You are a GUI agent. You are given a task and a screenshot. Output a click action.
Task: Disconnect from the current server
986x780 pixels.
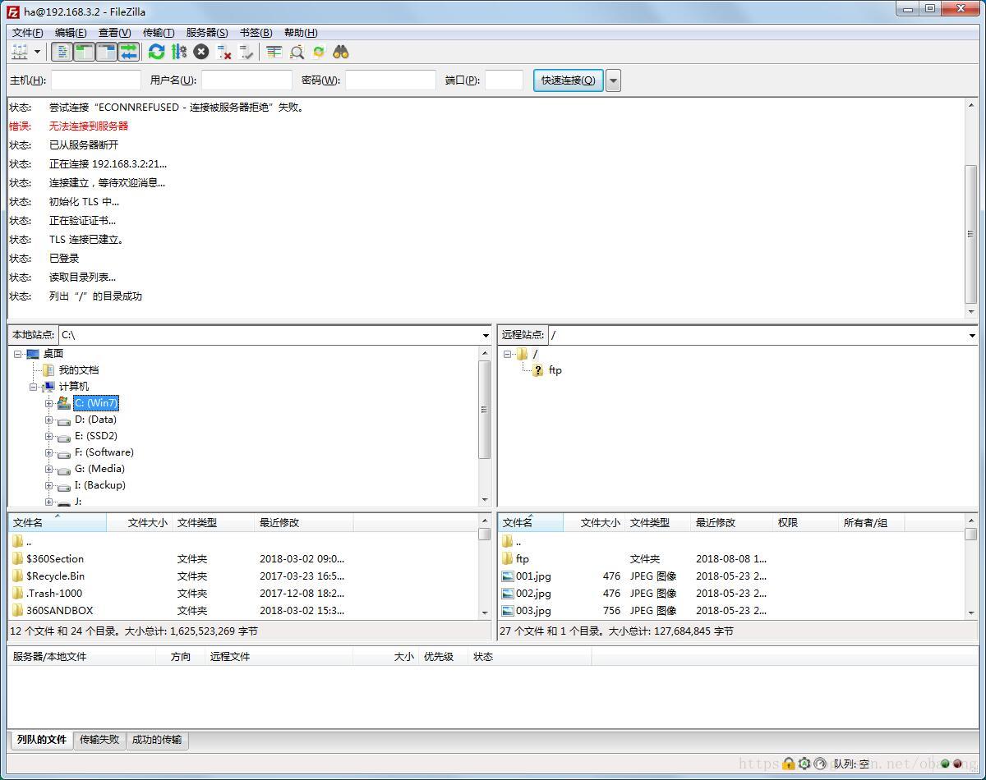(223, 52)
